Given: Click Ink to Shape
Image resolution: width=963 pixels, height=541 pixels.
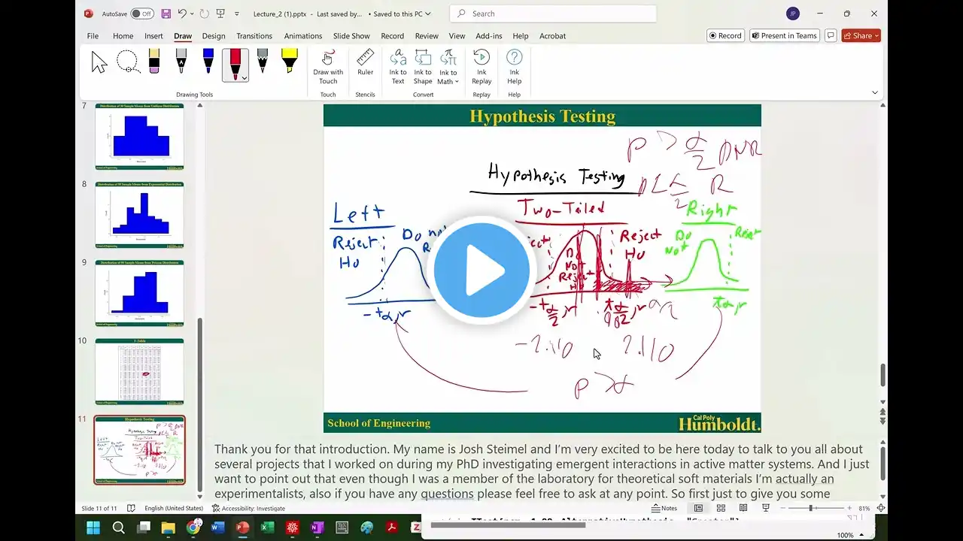Looking at the screenshot, I should click(x=423, y=68).
